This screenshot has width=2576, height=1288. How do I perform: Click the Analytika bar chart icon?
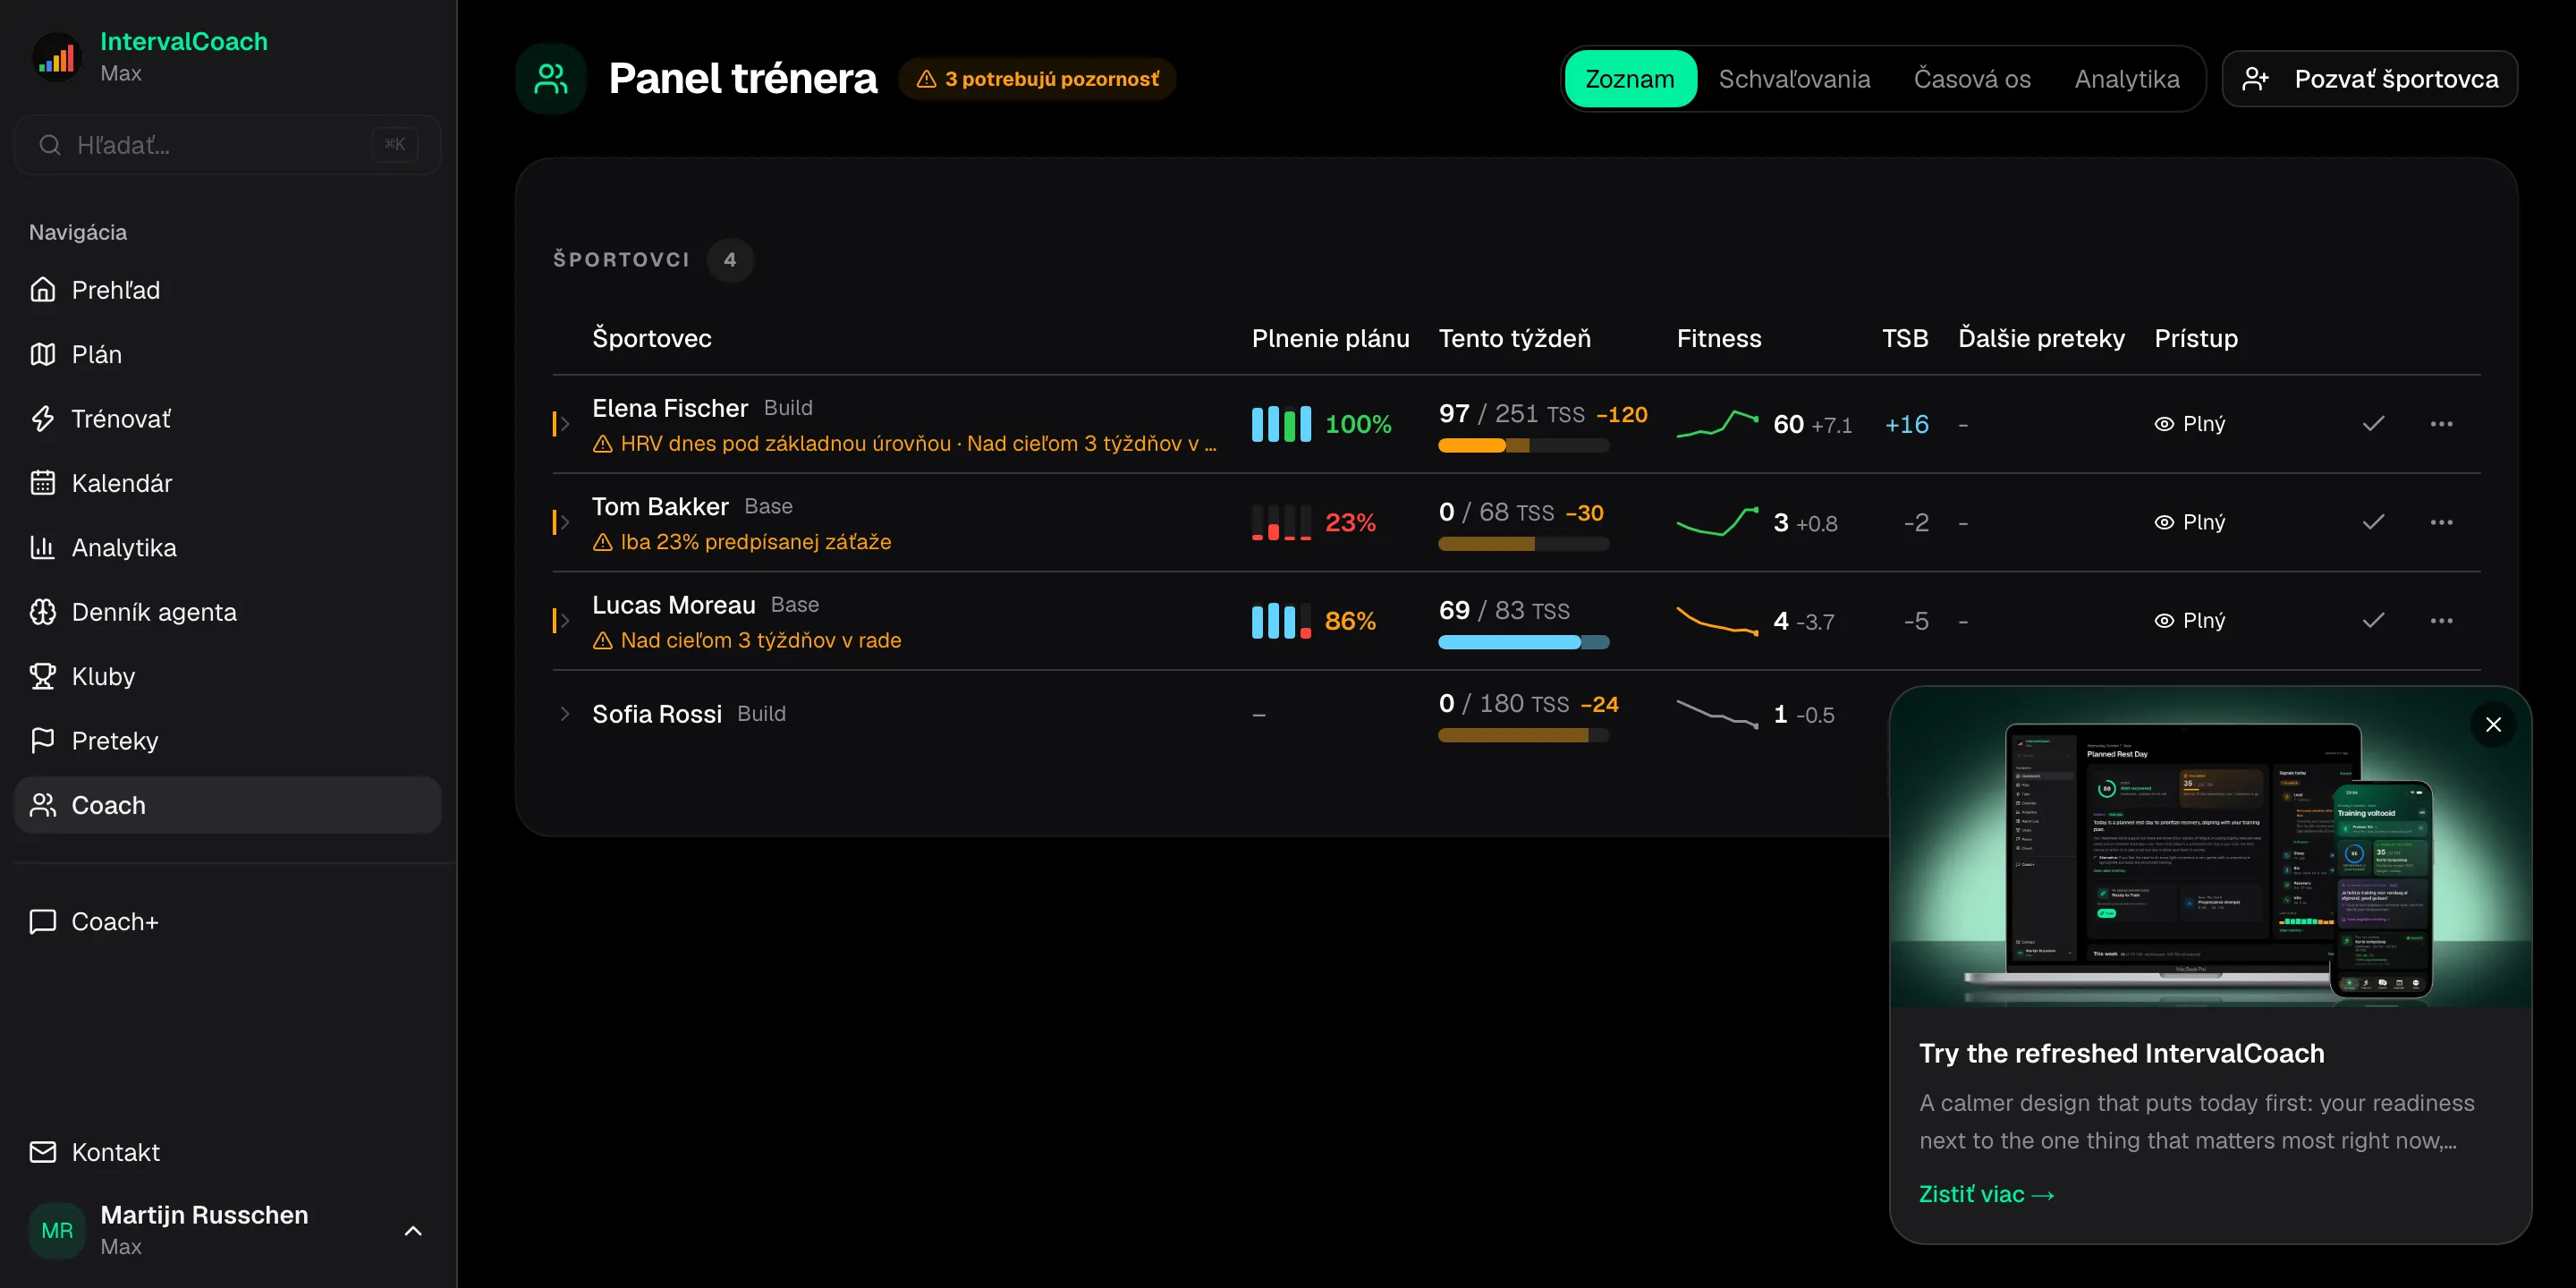pos(42,547)
